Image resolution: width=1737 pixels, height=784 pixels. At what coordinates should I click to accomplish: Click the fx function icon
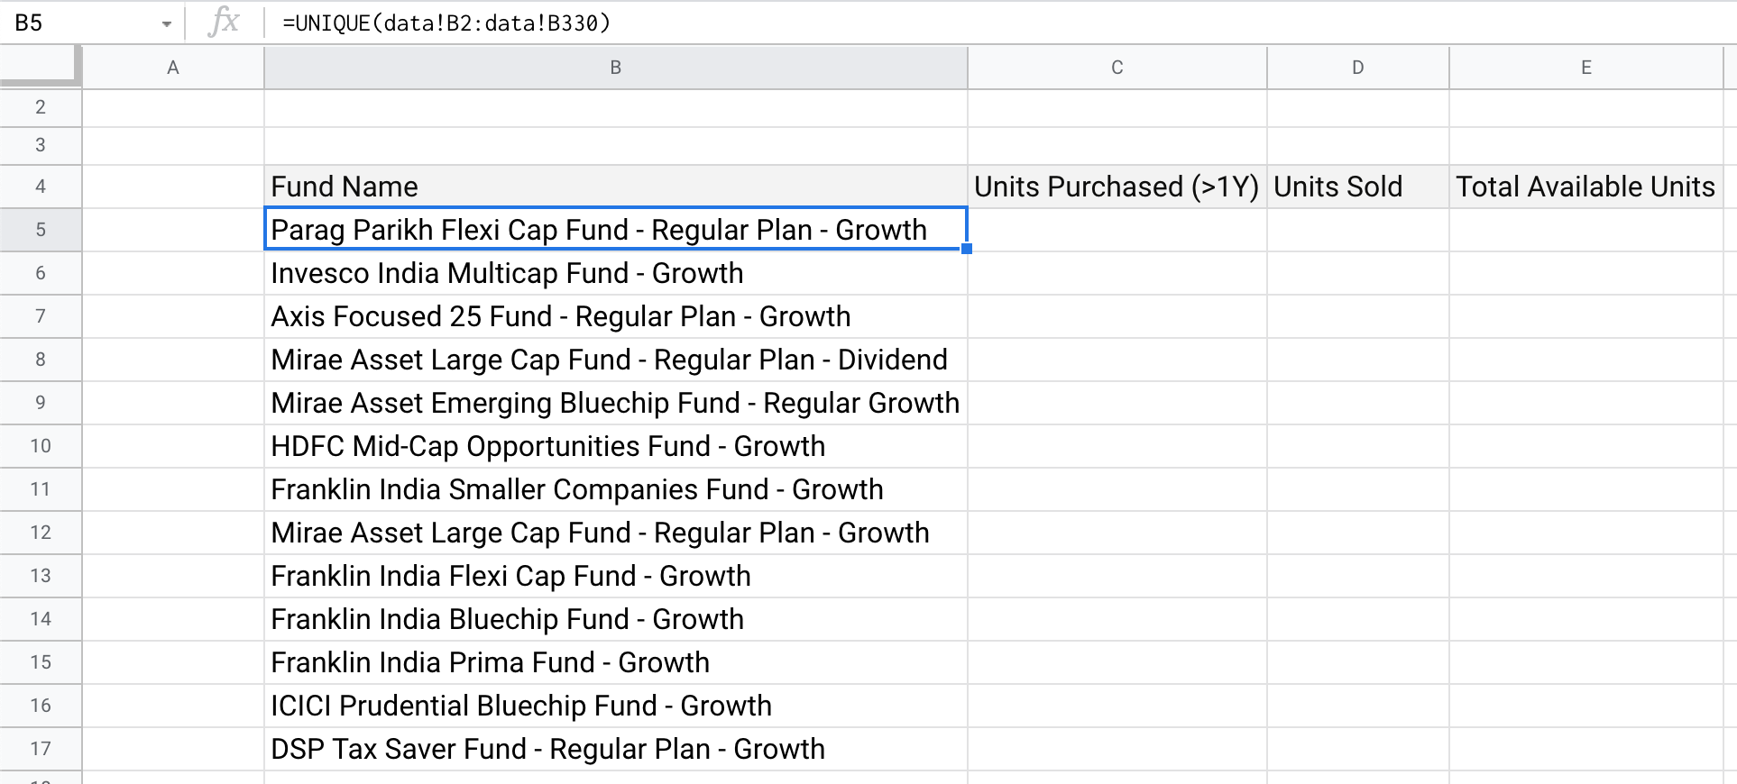tap(223, 23)
